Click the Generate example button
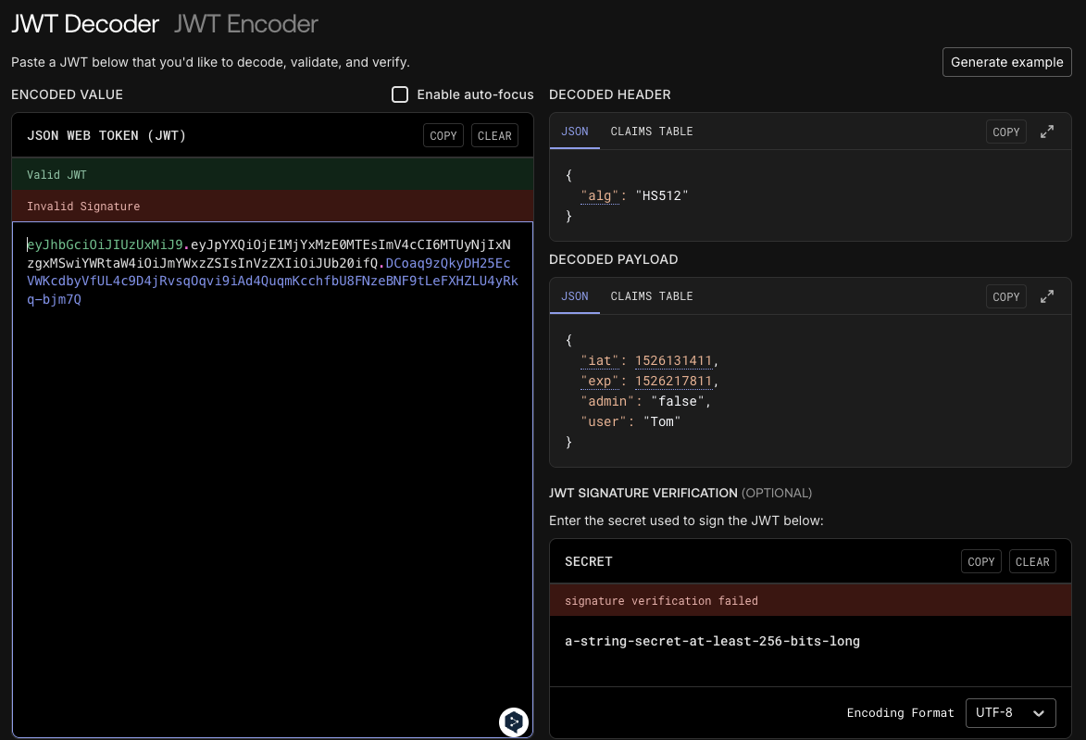 click(1007, 62)
